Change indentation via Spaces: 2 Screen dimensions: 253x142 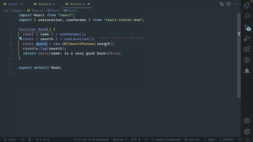[x=120, y=140]
